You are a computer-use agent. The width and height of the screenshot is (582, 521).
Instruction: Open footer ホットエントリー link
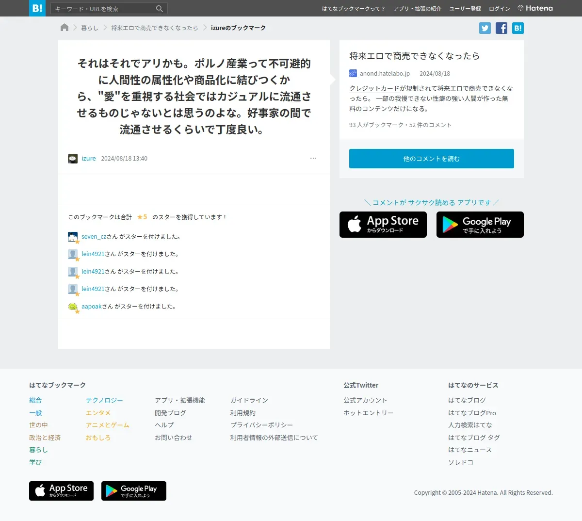369,413
